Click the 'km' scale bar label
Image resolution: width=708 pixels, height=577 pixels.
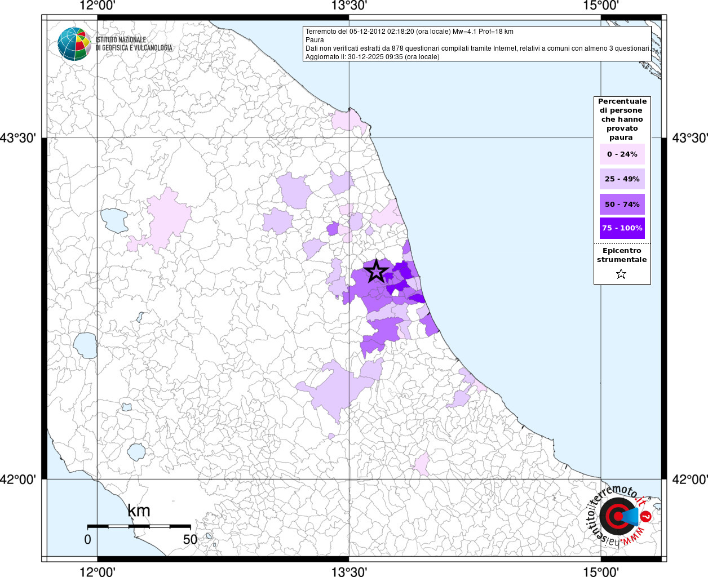(x=139, y=511)
